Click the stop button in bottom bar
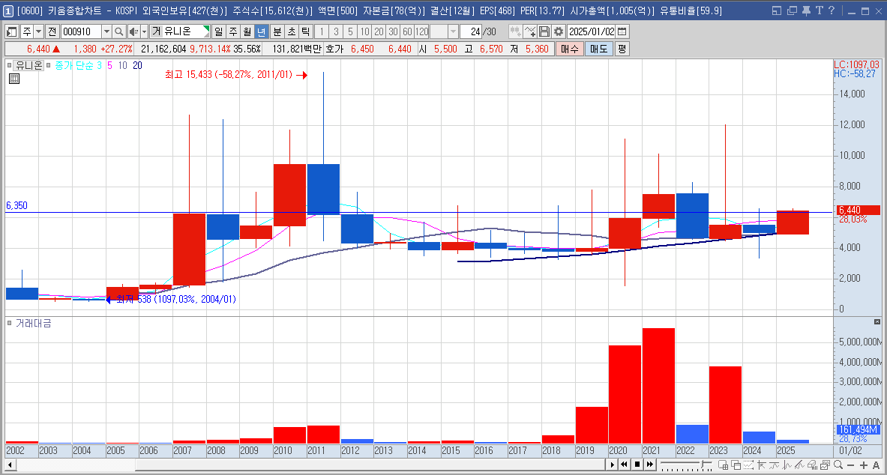 [x=637, y=465]
